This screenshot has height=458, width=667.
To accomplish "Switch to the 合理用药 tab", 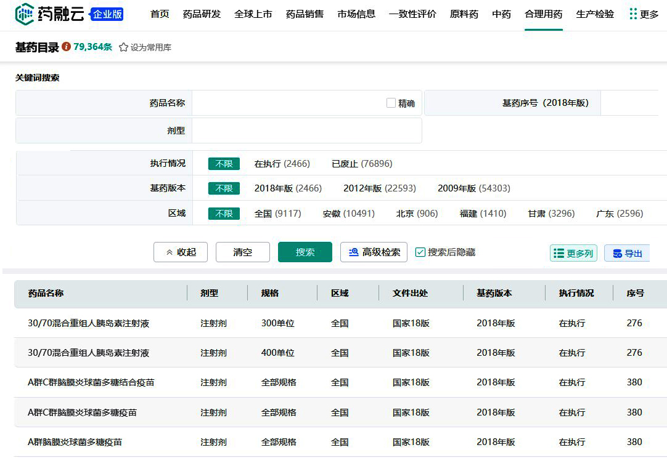I will click(x=543, y=14).
